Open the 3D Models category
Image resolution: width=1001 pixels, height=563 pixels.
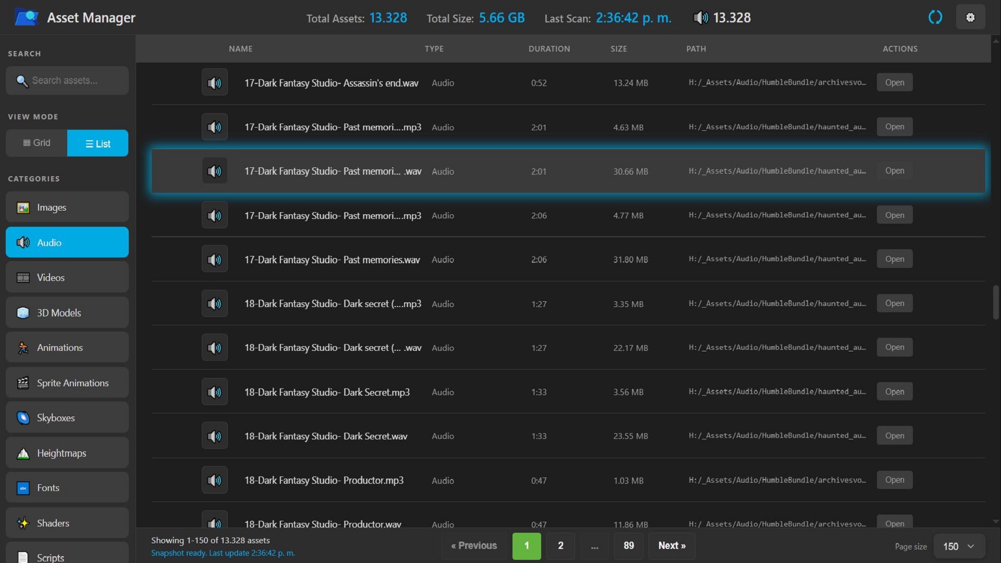point(67,312)
